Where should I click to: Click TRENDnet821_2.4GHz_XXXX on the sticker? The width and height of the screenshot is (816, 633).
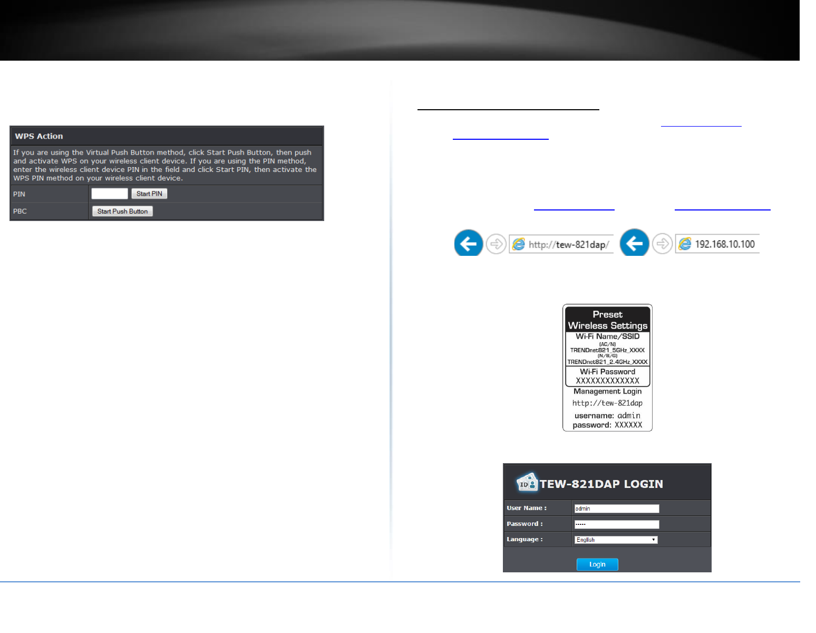tap(607, 362)
